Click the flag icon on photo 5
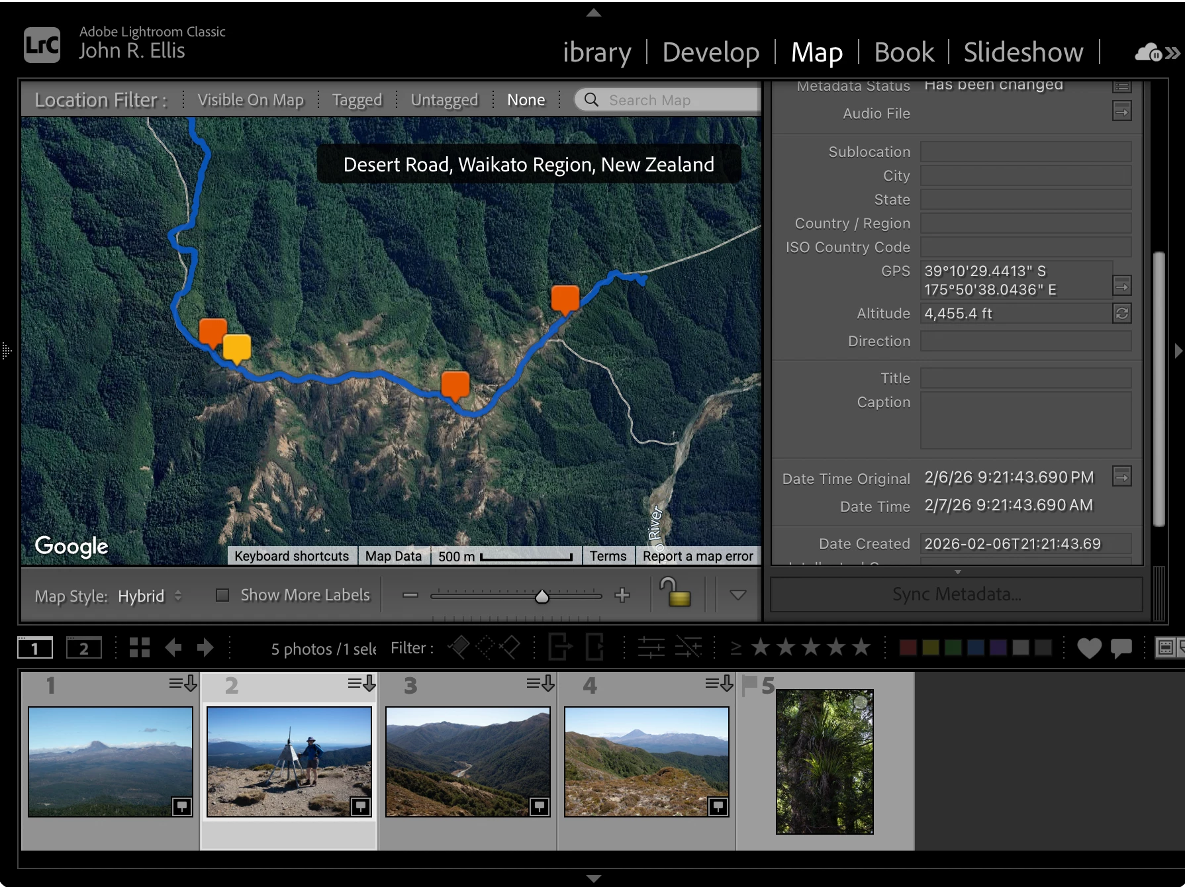This screenshot has width=1185, height=887. (x=749, y=685)
